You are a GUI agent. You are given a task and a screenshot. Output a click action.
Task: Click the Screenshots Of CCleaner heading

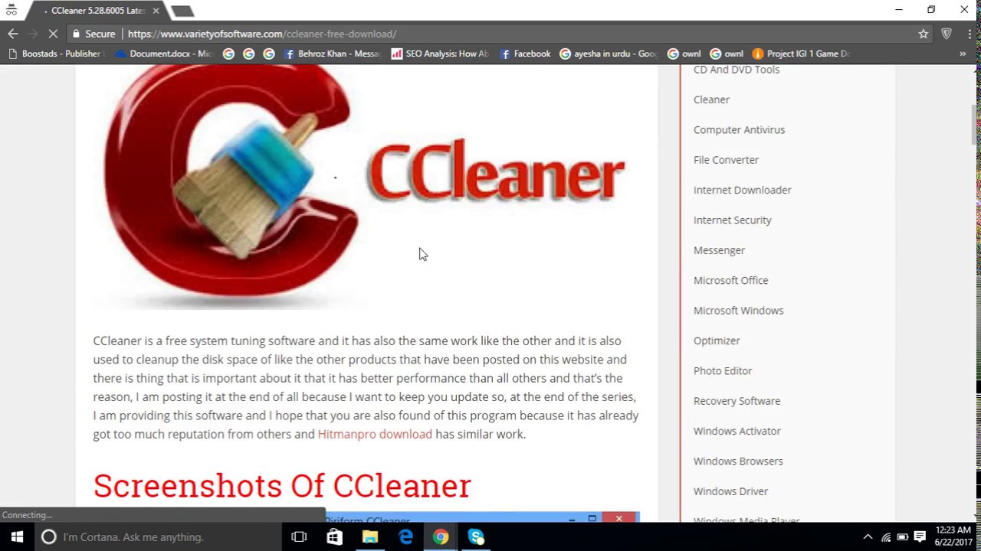point(282,486)
